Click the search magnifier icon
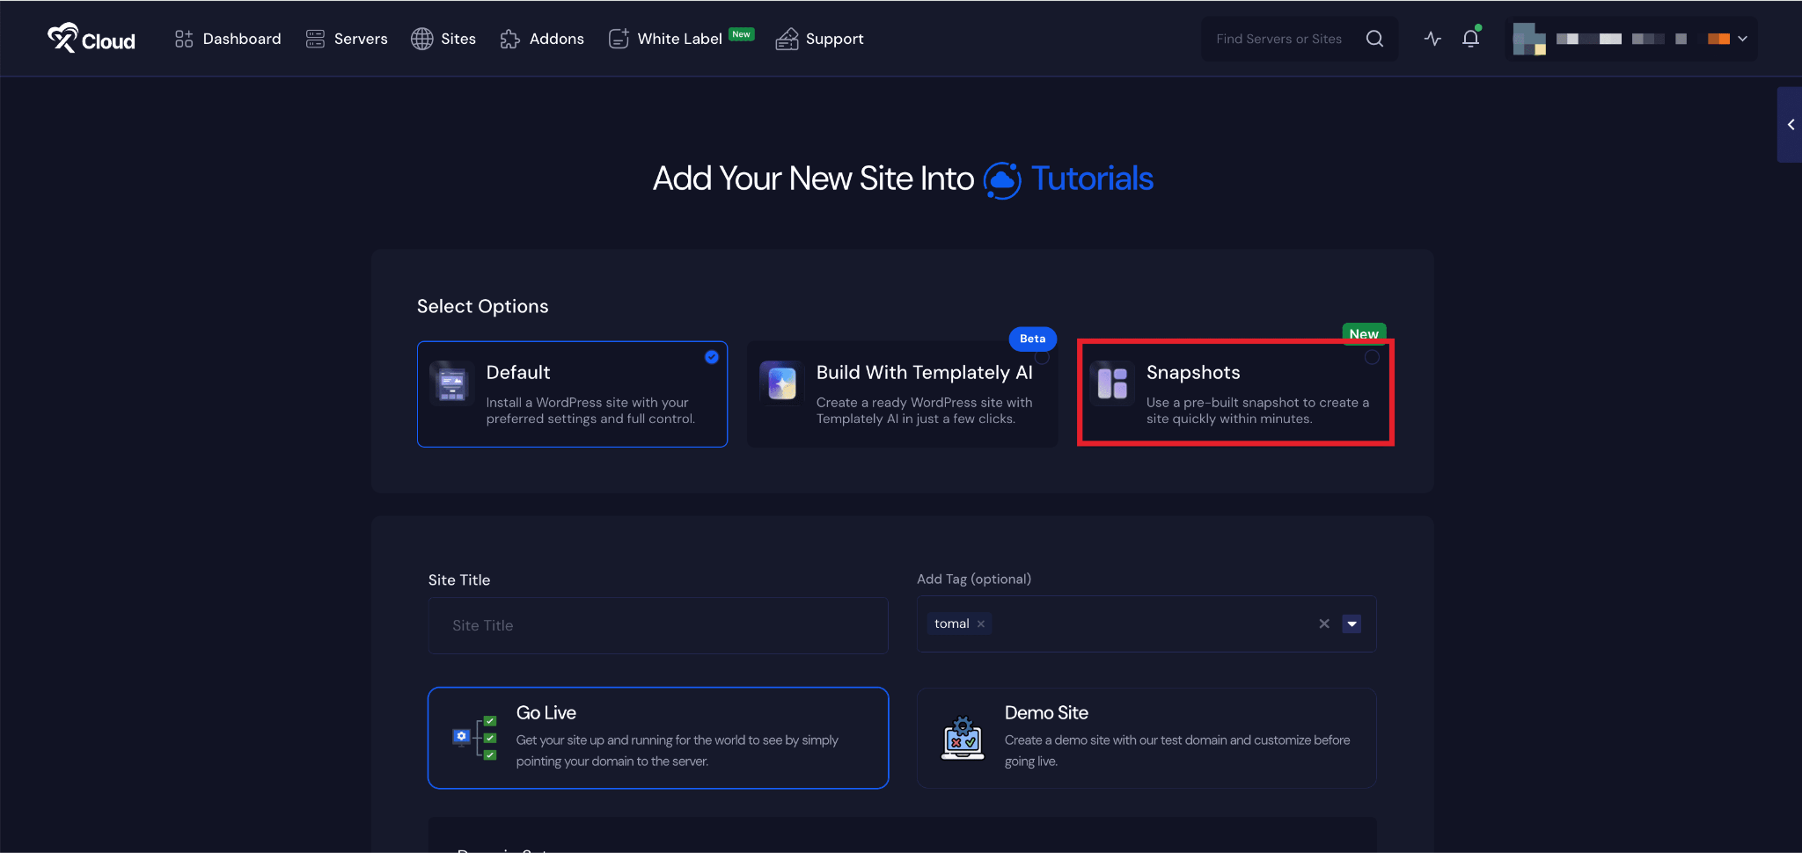 (1374, 39)
